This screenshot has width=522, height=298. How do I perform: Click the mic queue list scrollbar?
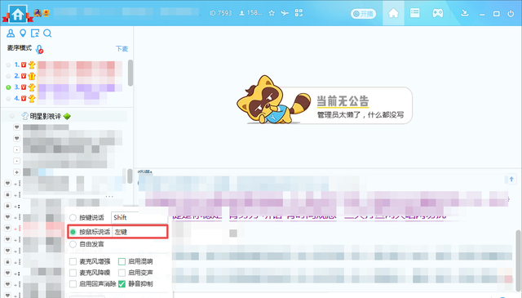pos(130,73)
